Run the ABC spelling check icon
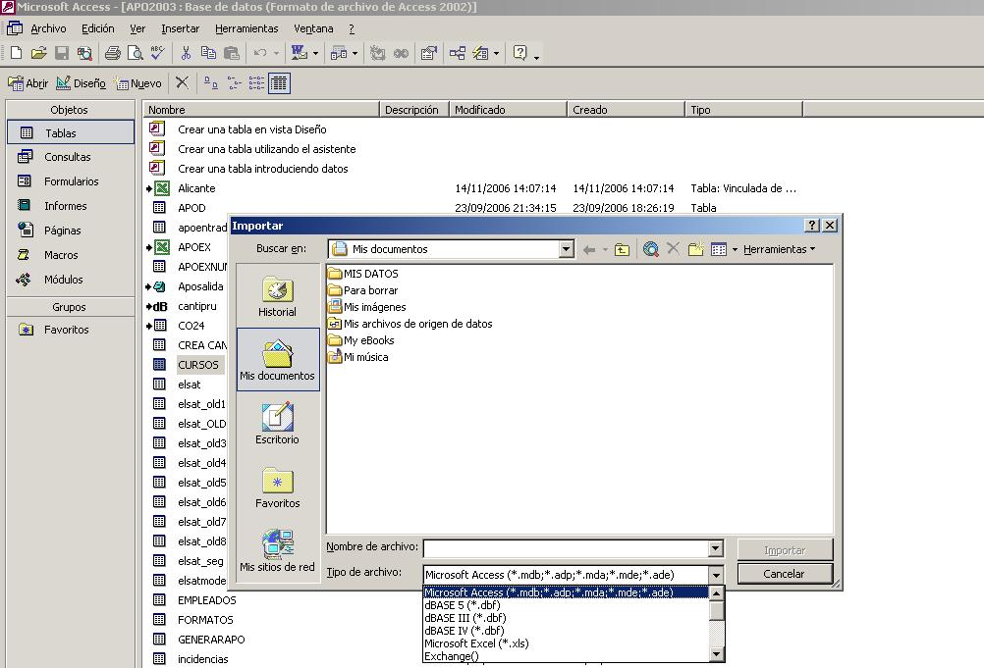 (x=157, y=53)
